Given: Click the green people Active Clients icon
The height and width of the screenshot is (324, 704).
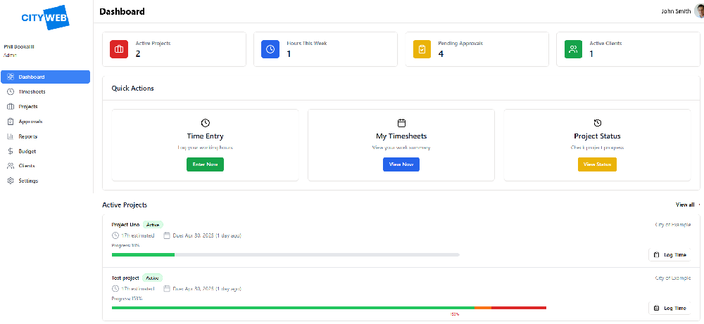Looking at the screenshot, I should point(573,49).
